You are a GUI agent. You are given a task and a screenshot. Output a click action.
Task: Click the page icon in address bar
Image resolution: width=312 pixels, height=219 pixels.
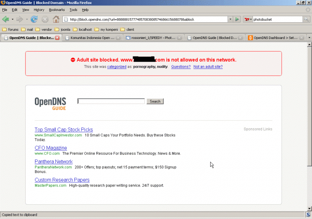point(66,19)
